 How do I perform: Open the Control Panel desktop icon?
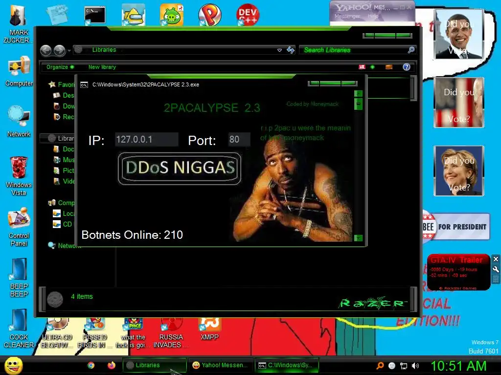(19, 227)
